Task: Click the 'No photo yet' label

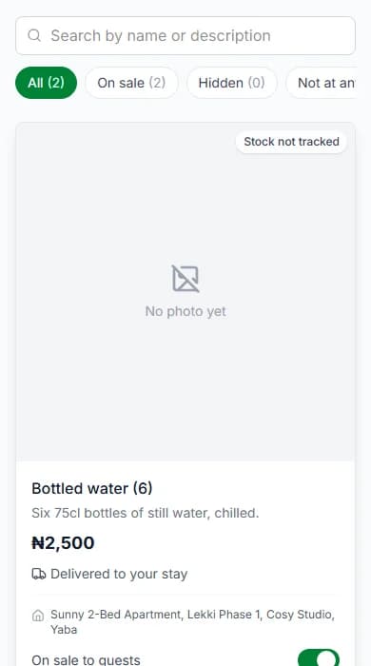Action: [x=185, y=311]
